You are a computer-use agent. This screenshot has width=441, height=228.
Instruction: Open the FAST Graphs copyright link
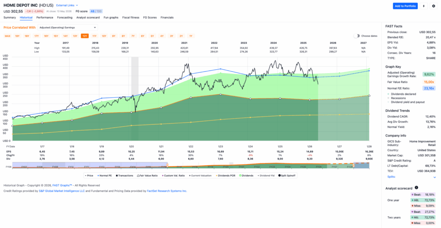click(x=63, y=185)
